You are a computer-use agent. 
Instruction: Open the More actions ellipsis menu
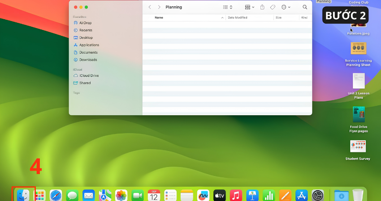pyautogui.click(x=286, y=7)
